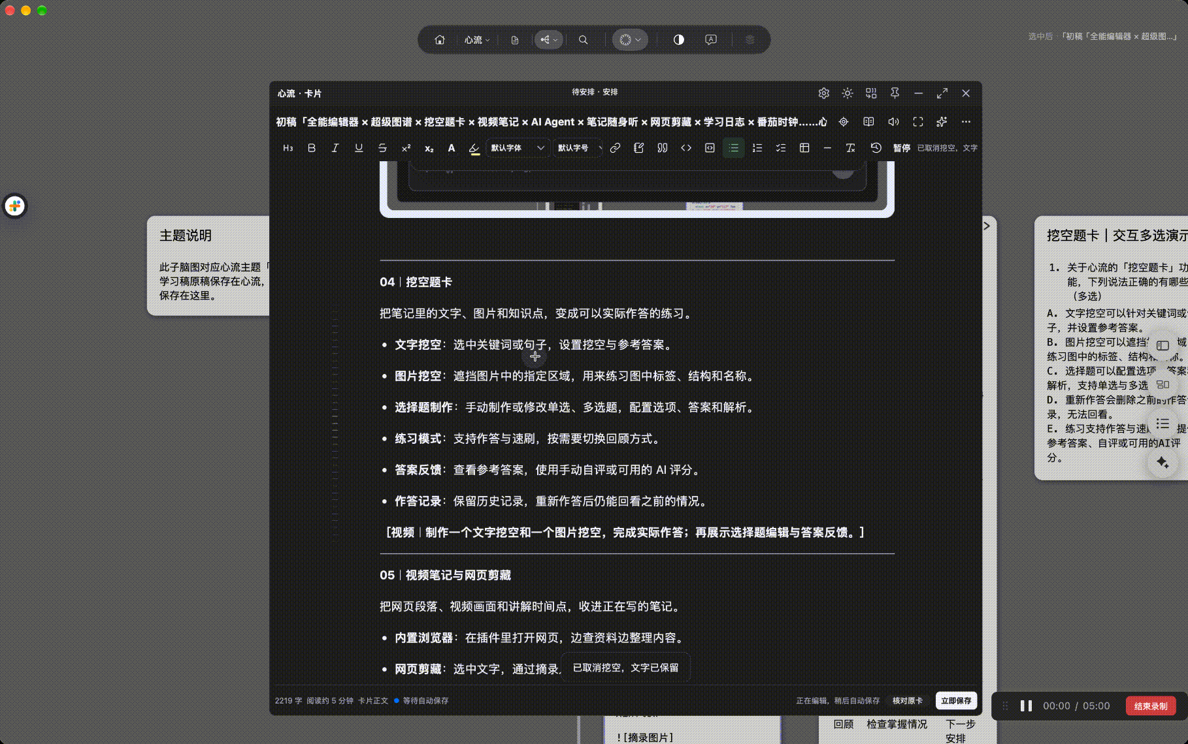Click the AI sparkle icon beside the title
1188x744 pixels.
pos(942,122)
